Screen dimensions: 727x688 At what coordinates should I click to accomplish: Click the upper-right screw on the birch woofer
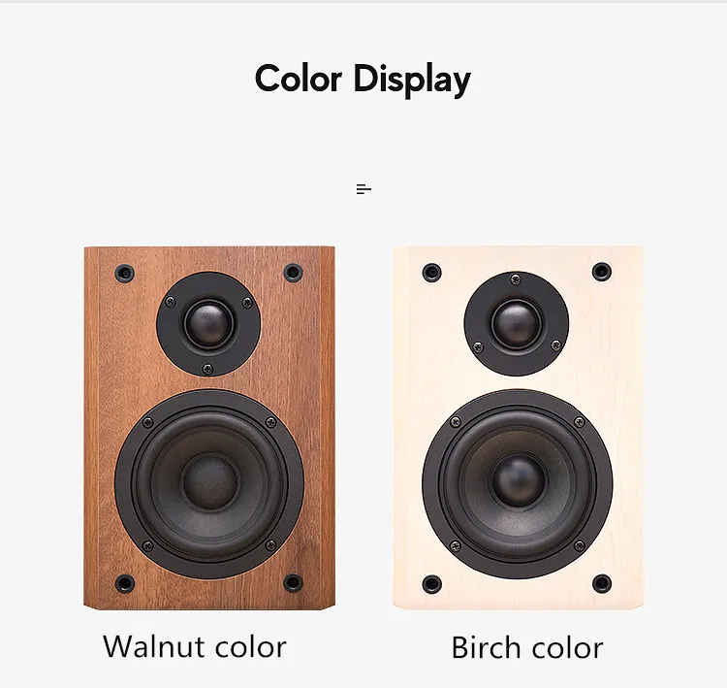pyautogui.click(x=579, y=422)
